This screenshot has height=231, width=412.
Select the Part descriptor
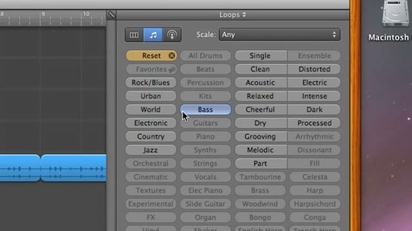click(260, 164)
